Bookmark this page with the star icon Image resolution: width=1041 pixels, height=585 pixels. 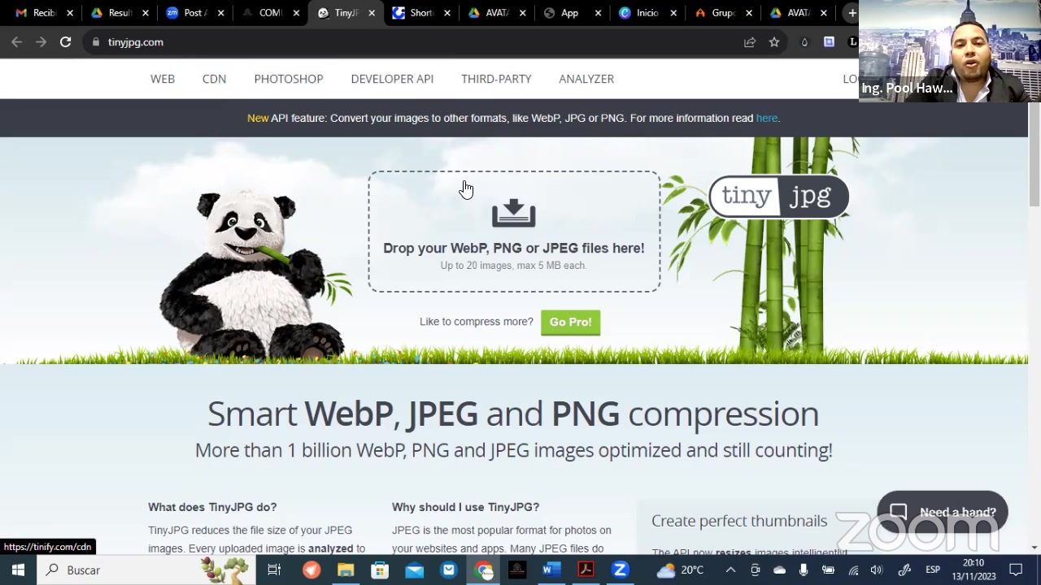pyautogui.click(x=774, y=42)
